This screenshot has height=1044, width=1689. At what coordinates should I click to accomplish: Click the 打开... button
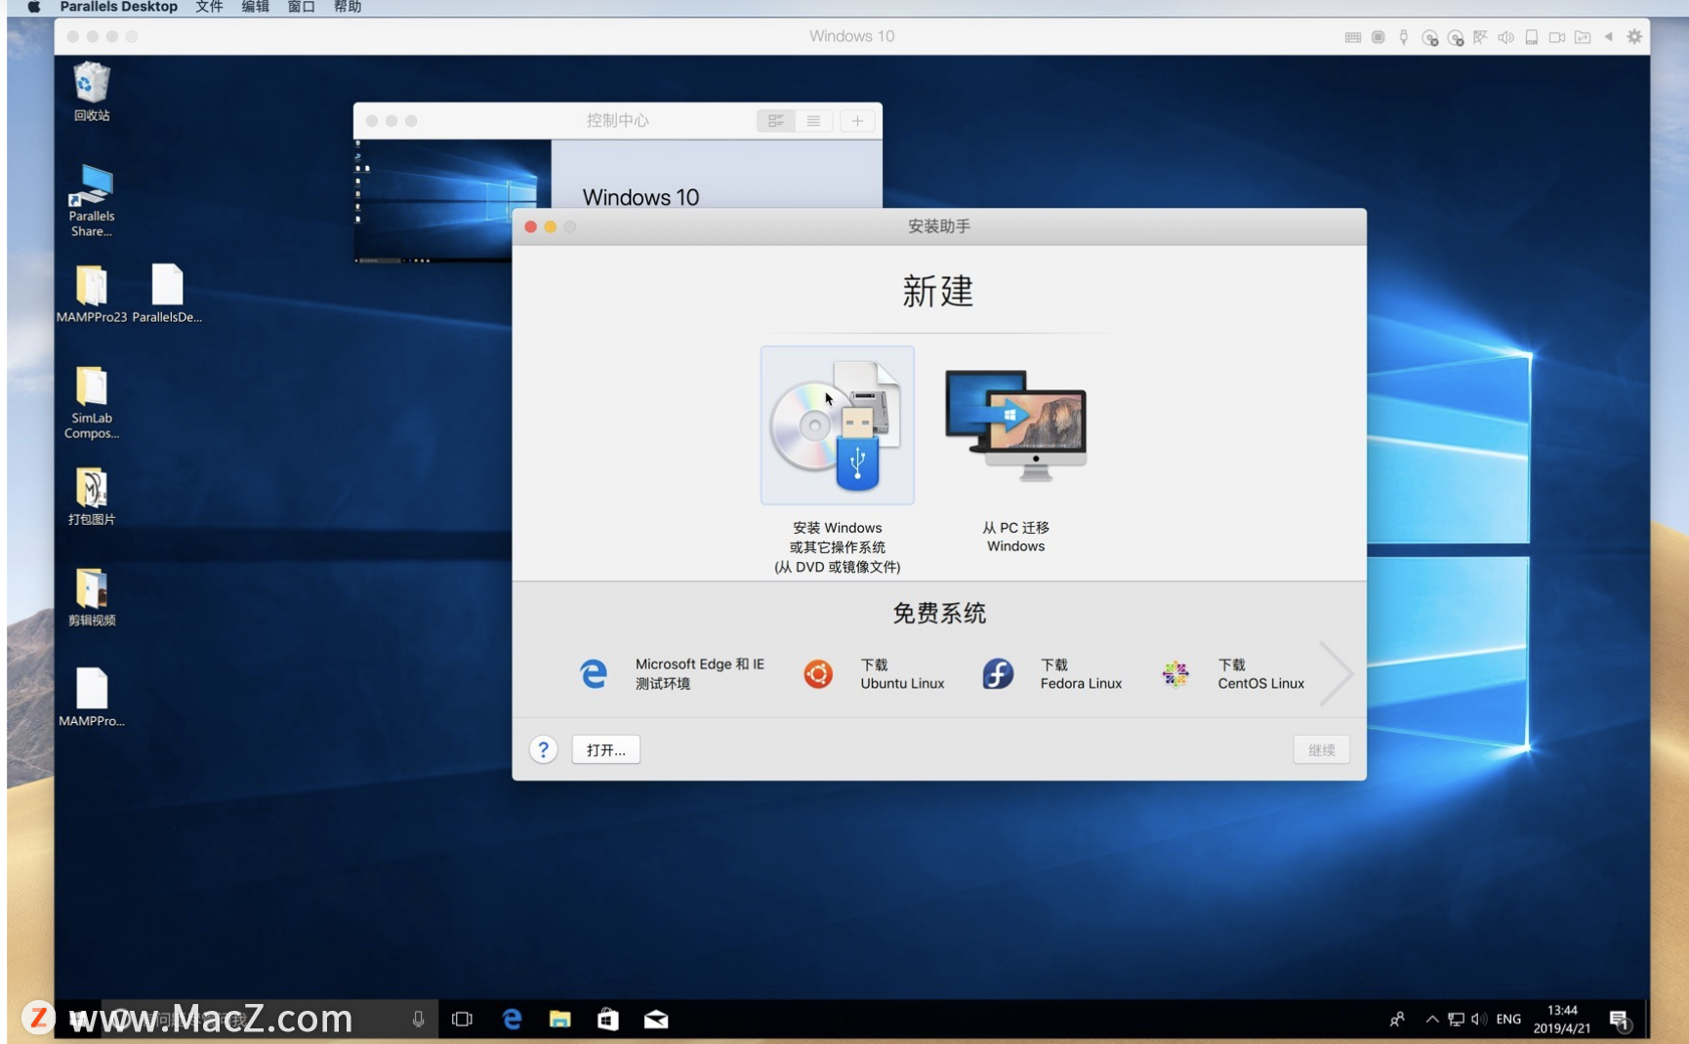(606, 749)
